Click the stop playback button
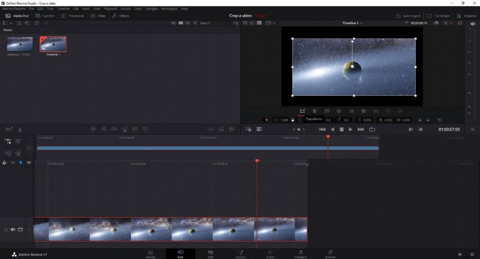The image size is (480, 259). 341,129
